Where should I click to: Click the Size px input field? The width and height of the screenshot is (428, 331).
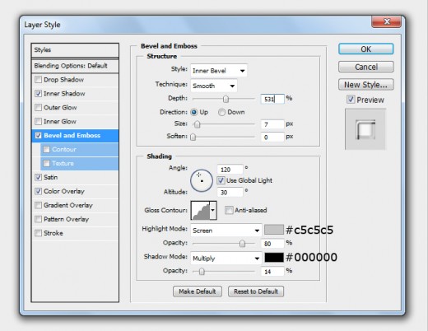(272, 124)
